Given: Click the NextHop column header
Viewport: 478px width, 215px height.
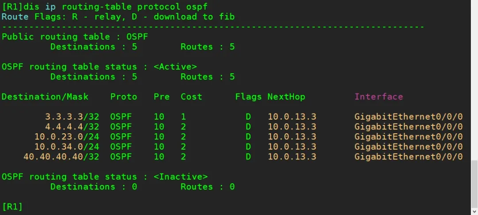Looking at the screenshot, I should click(286, 97).
